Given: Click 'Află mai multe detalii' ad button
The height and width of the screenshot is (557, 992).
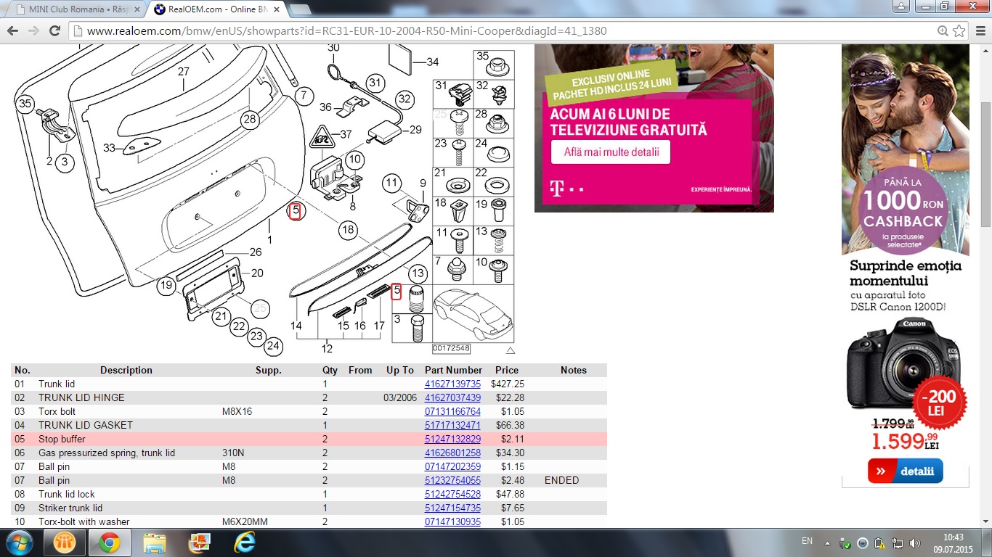Looking at the screenshot, I should point(611,152).
